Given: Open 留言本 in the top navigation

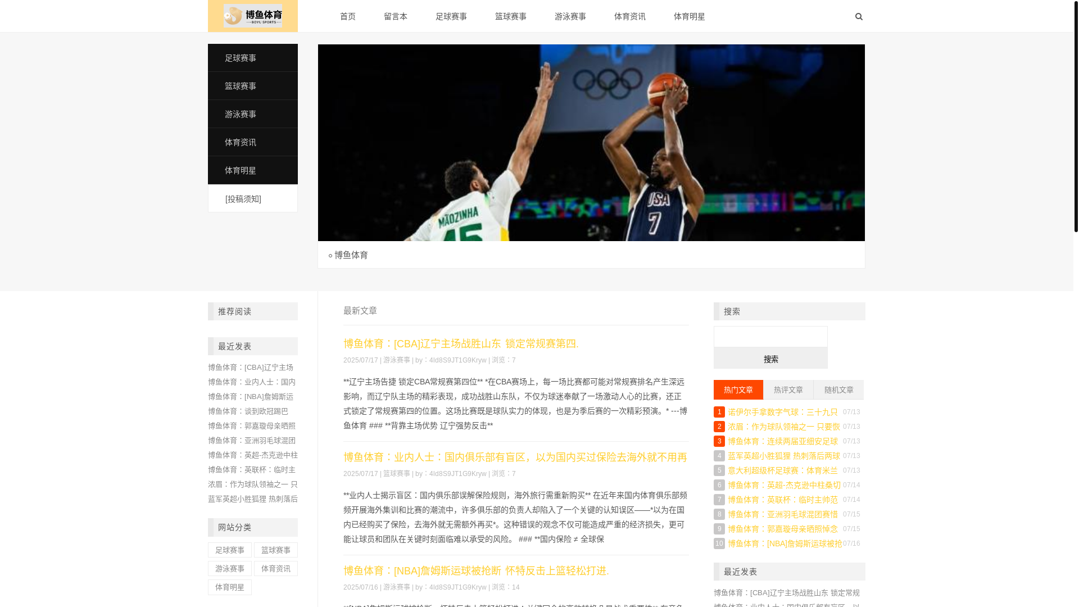Looking at the screenshot, I should [396, 16].
